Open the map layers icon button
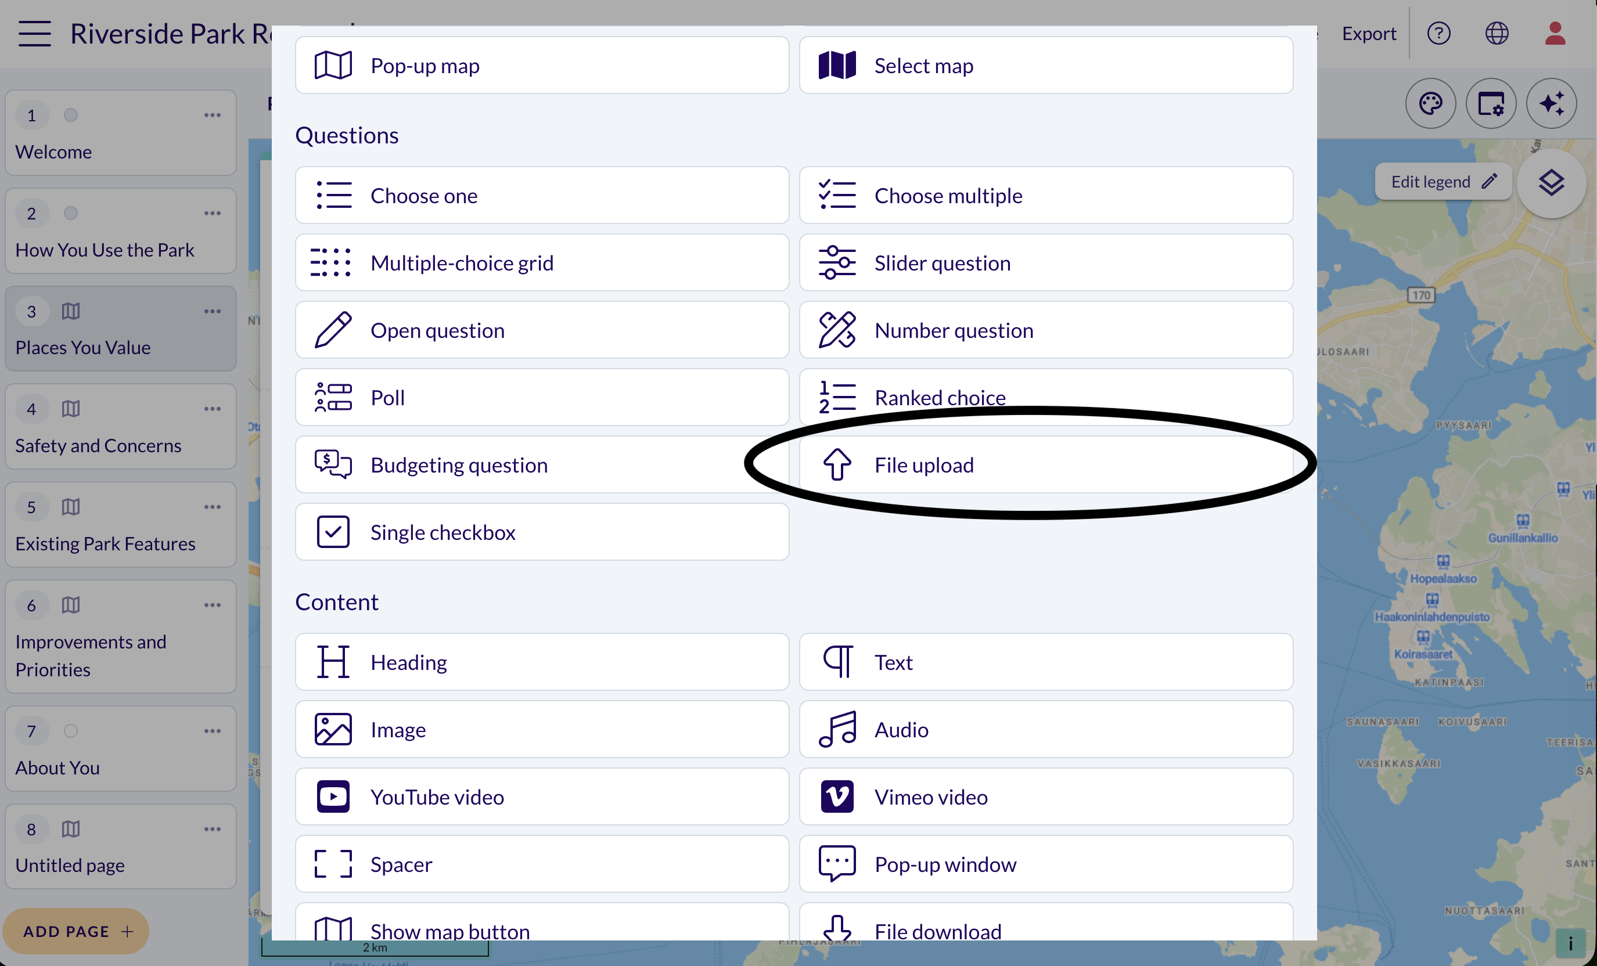1597x966 pixels. click(1551, 183)
